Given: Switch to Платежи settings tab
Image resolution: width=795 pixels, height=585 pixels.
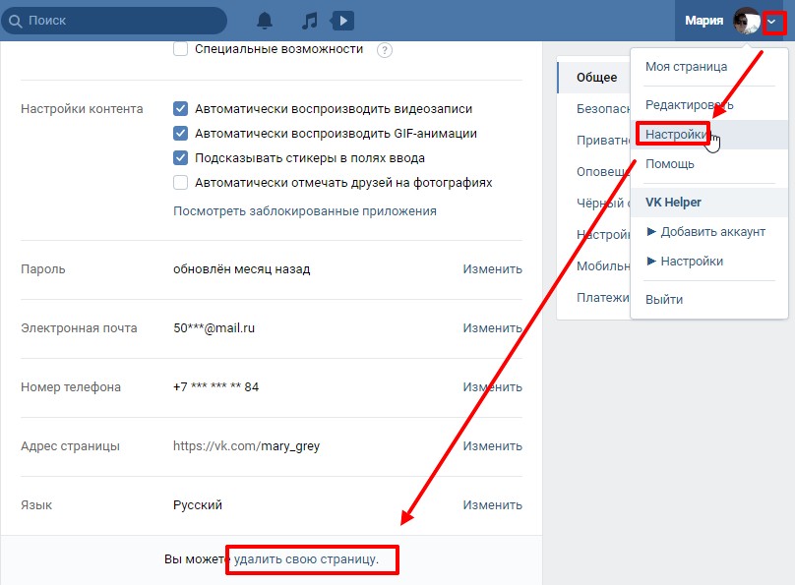Looking at the screenshot, I should 594,297.
